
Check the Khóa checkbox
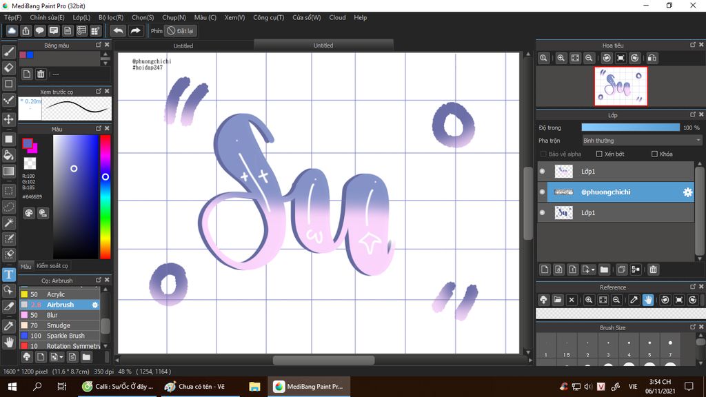point(655,154)
